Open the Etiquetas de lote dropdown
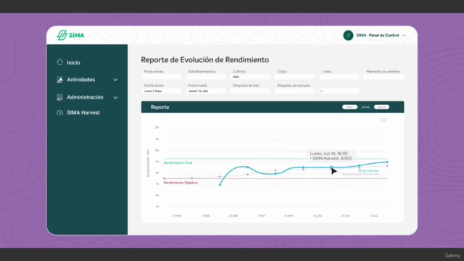The width and height of the screenshot is (464, 261). coord(250,91)
